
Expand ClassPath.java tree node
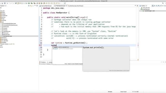pyautogui.click(x=1, y=32)
